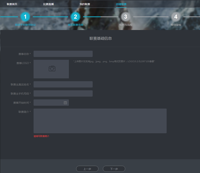
Task: Click the step 1 circle icon
Action: coord(25,17)
